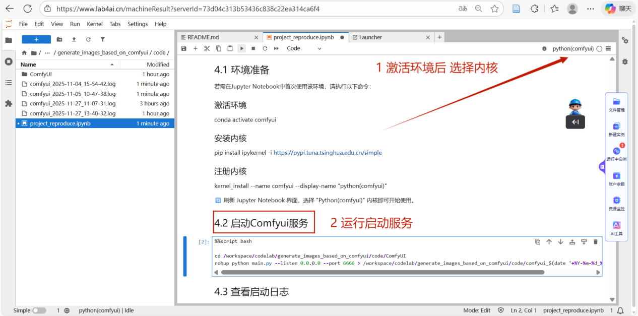The image size is (638, 316).
Task: Insert a cell above the current cell
Action: [x=572, y=242]
